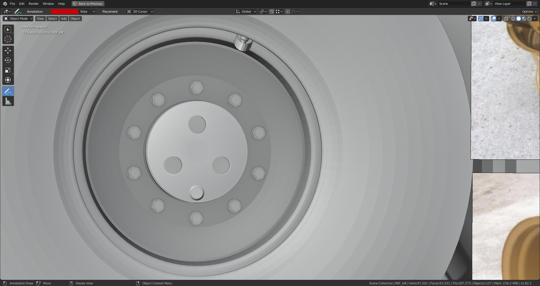Switch to material preview shading
The width and height of the screenshot is (540, 286).
[x=524, y=19]
